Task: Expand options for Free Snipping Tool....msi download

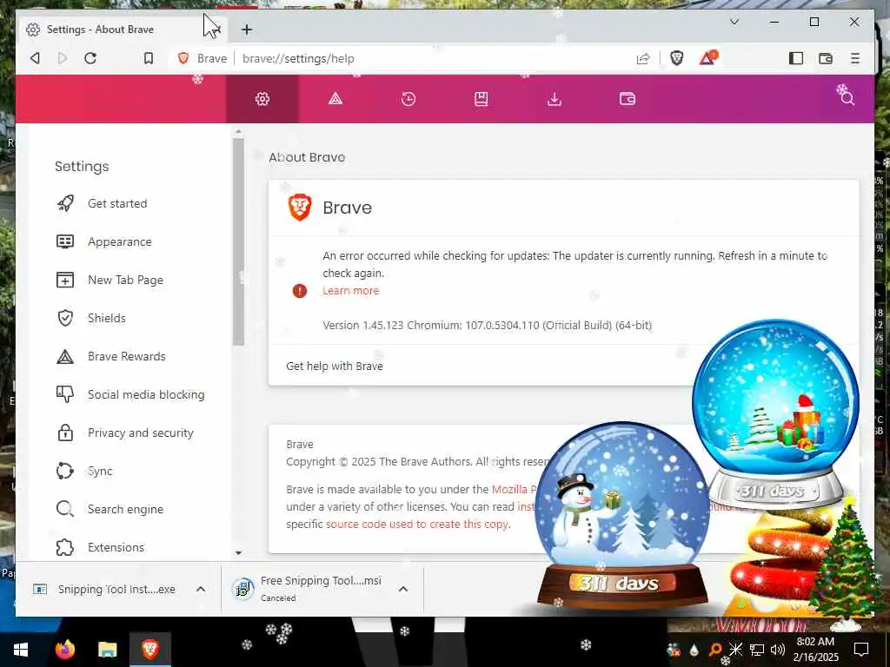Action: pyautogui.click(x=403, y=590)
